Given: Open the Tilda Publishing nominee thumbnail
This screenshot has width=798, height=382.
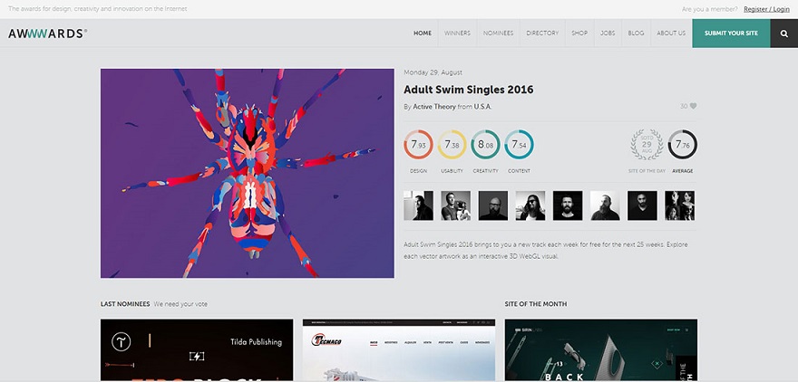Looking at the screenshot, I should (197, 350).
